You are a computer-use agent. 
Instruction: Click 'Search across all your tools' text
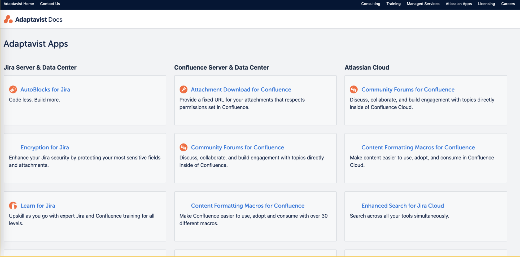pos(399,216)
